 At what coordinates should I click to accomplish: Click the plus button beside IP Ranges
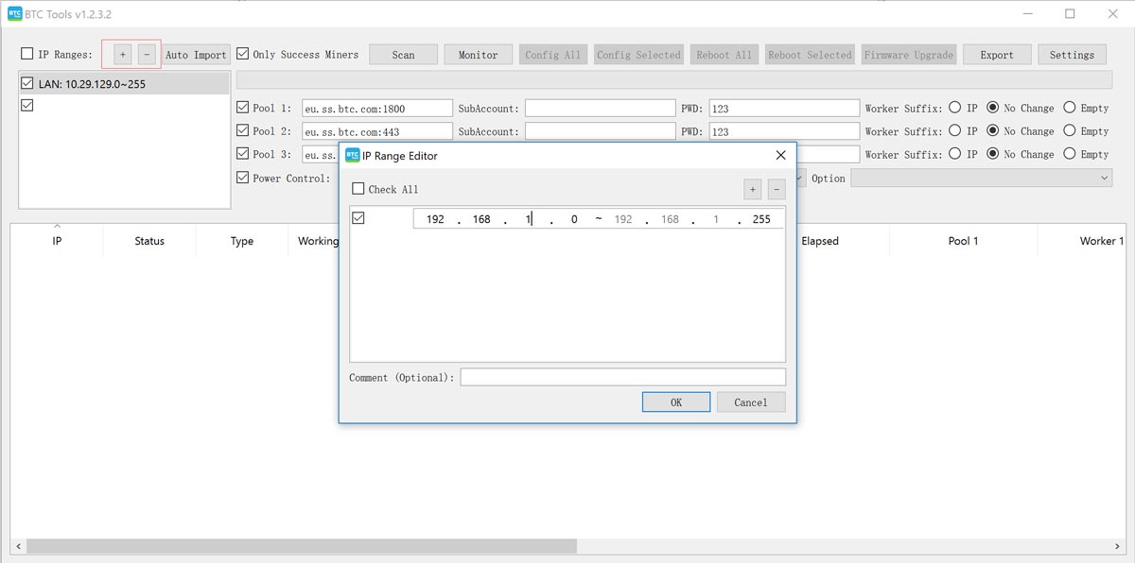coord(122,55)
